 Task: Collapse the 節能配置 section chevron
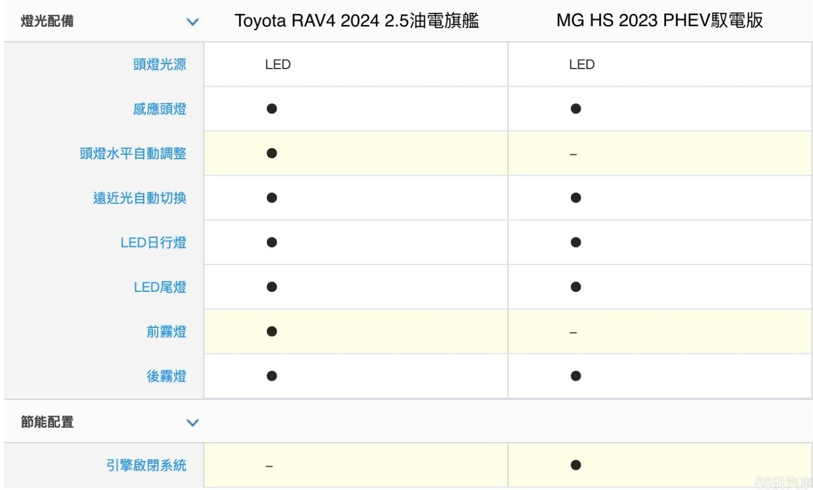pos(192,423)
